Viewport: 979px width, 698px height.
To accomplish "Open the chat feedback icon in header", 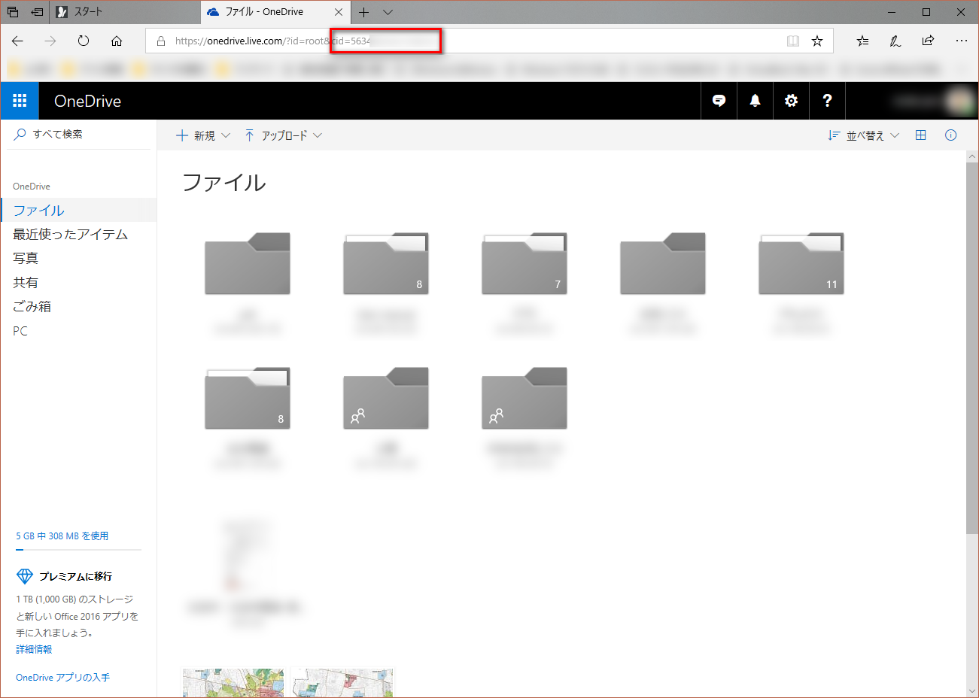I will tap(719, 101).
